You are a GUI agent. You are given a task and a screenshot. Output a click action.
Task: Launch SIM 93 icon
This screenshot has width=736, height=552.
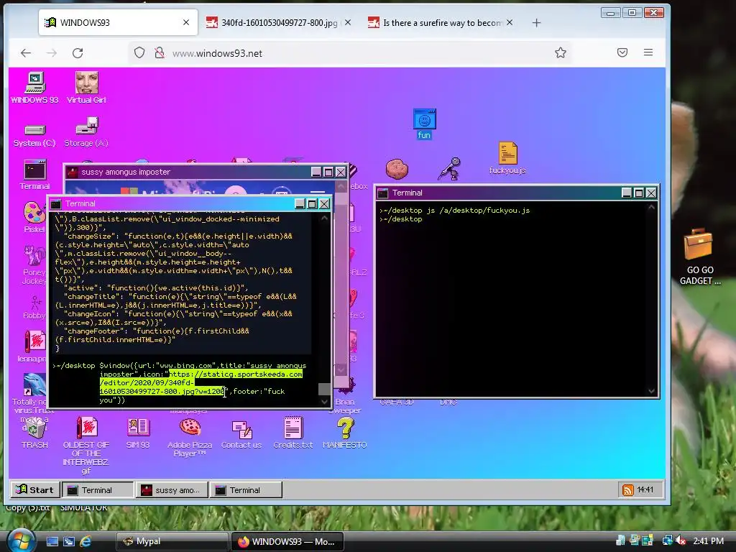(x=138, y=433)
